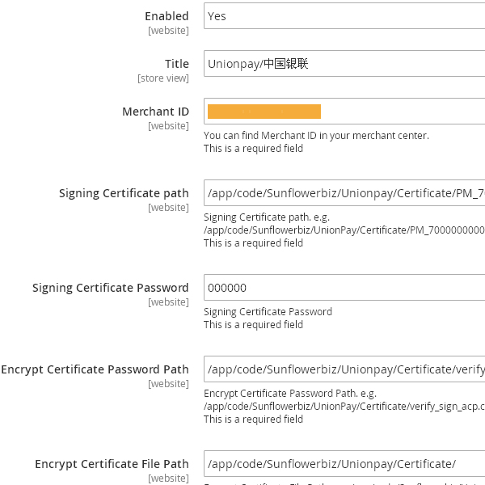Click the Signing Certificate Password label

point(110,288)
